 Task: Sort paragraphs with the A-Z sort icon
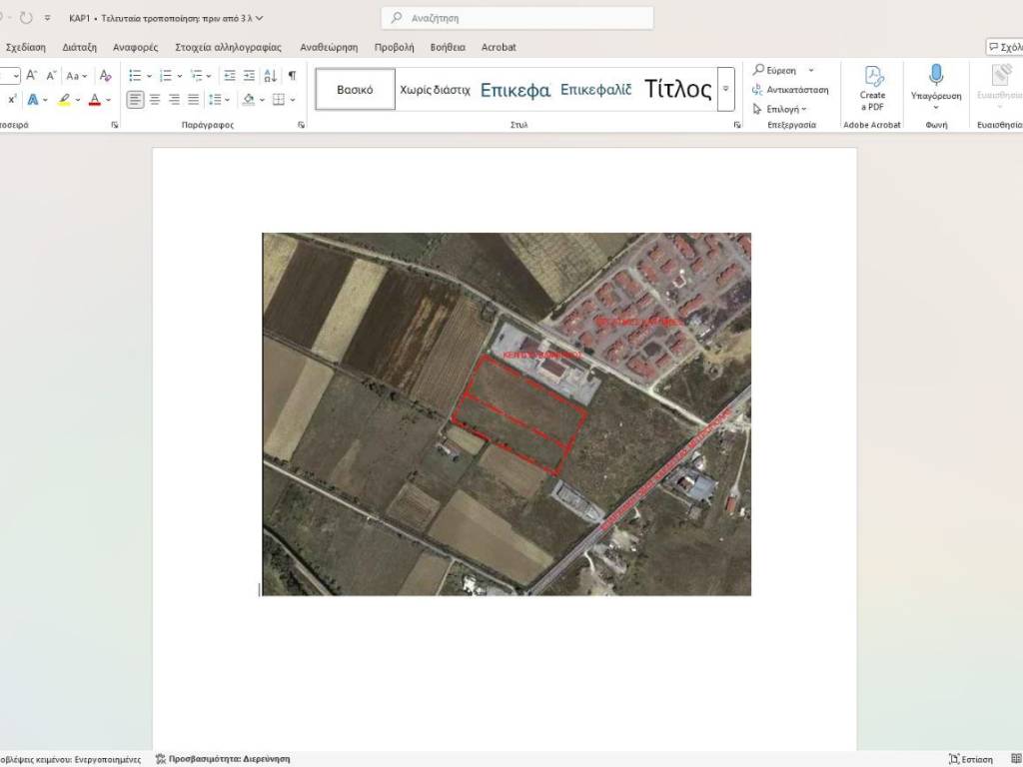(270, 76)
